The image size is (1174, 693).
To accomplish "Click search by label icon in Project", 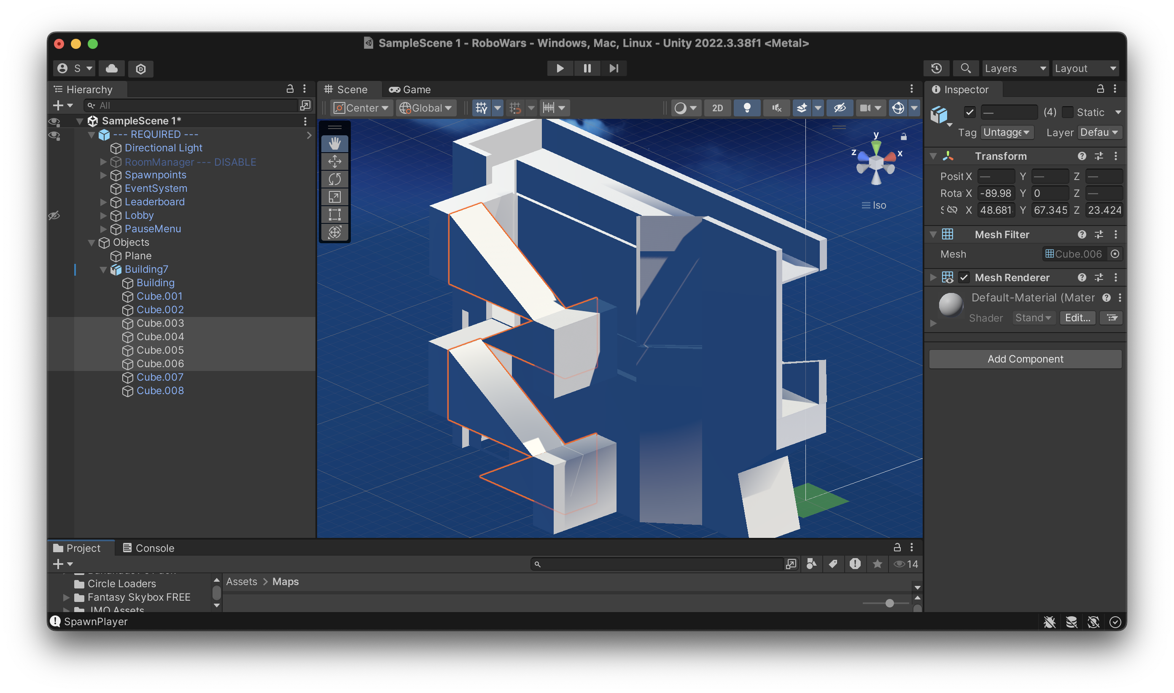I will (x=833, y=564).
